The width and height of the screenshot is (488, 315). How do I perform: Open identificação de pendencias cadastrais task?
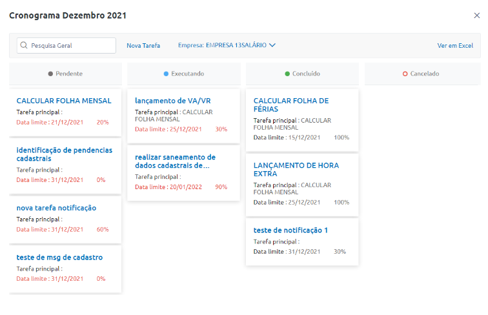pos(64,154)
